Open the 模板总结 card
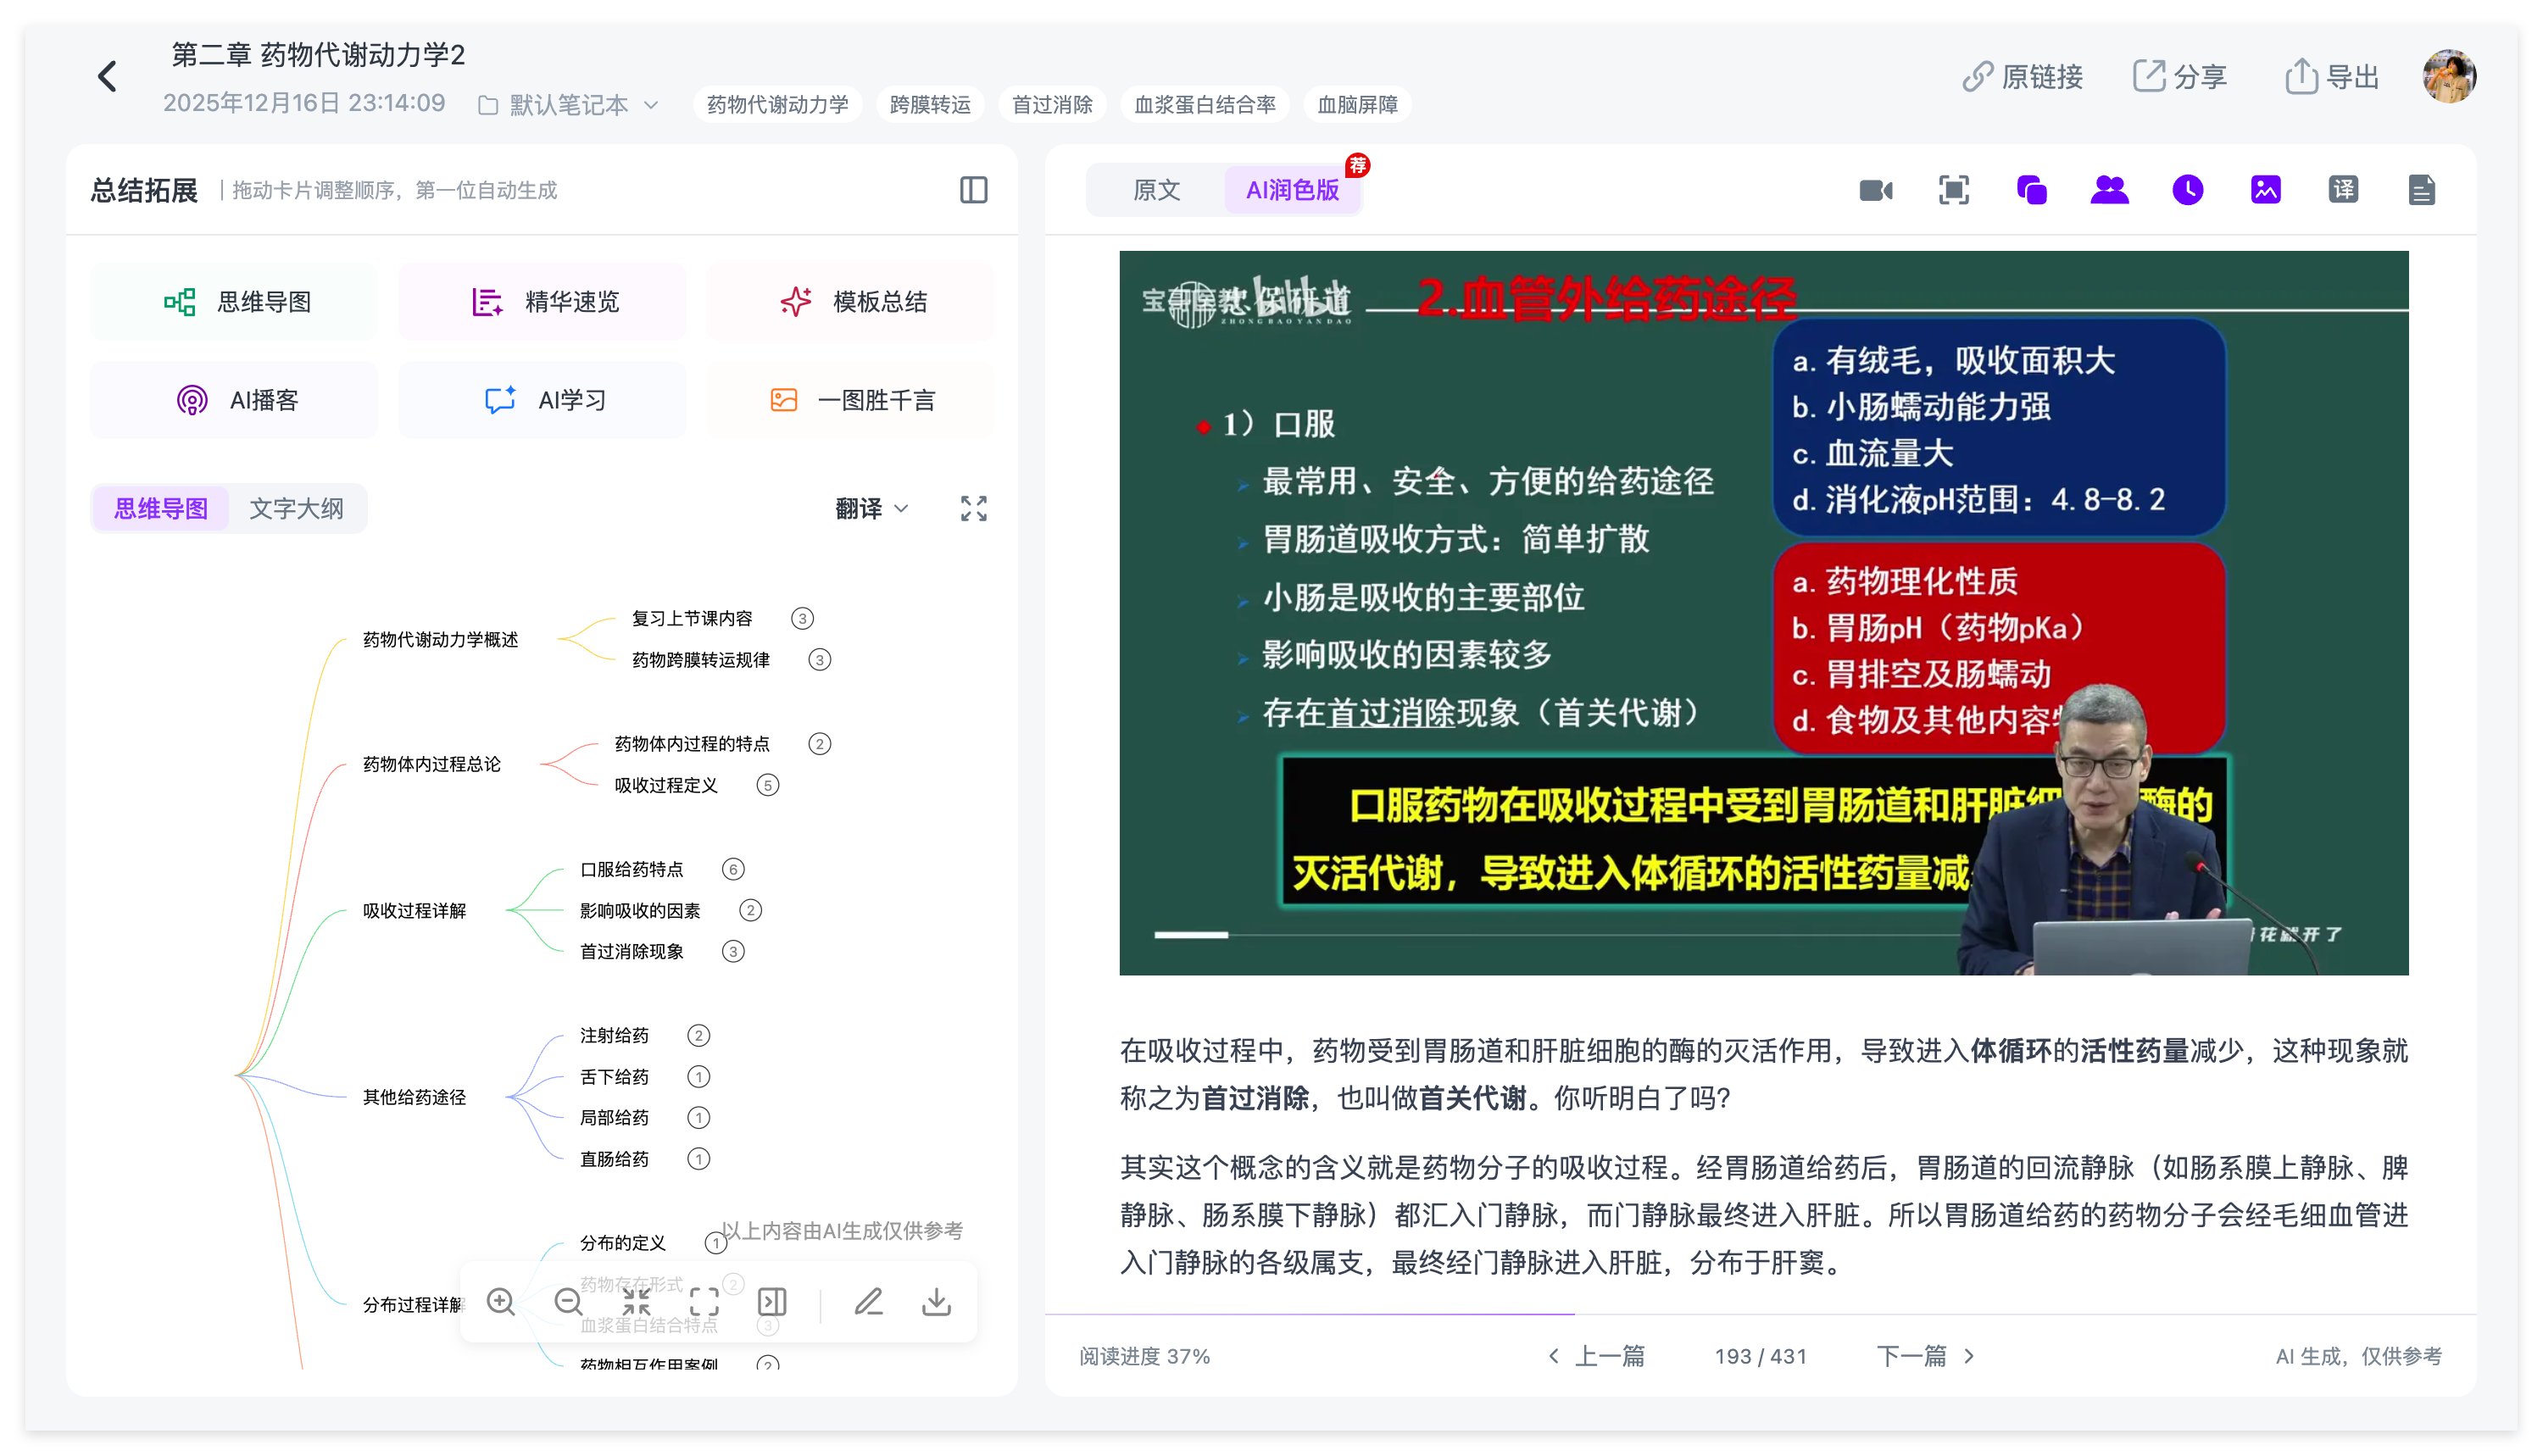 (x=851, y=302)
